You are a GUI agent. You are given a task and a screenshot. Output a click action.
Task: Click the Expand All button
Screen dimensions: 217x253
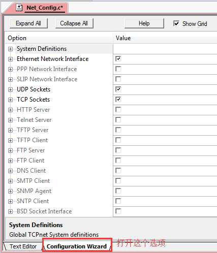[28, 23]
